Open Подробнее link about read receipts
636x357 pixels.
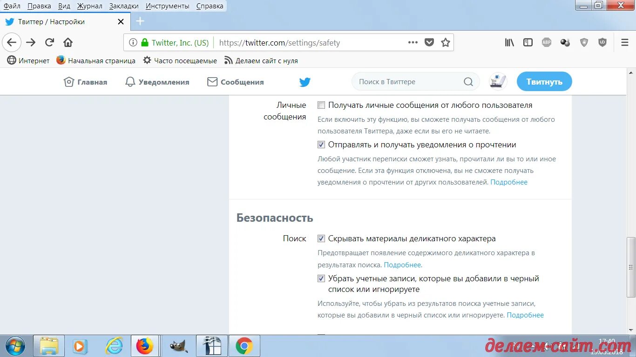tap(509, 182)
